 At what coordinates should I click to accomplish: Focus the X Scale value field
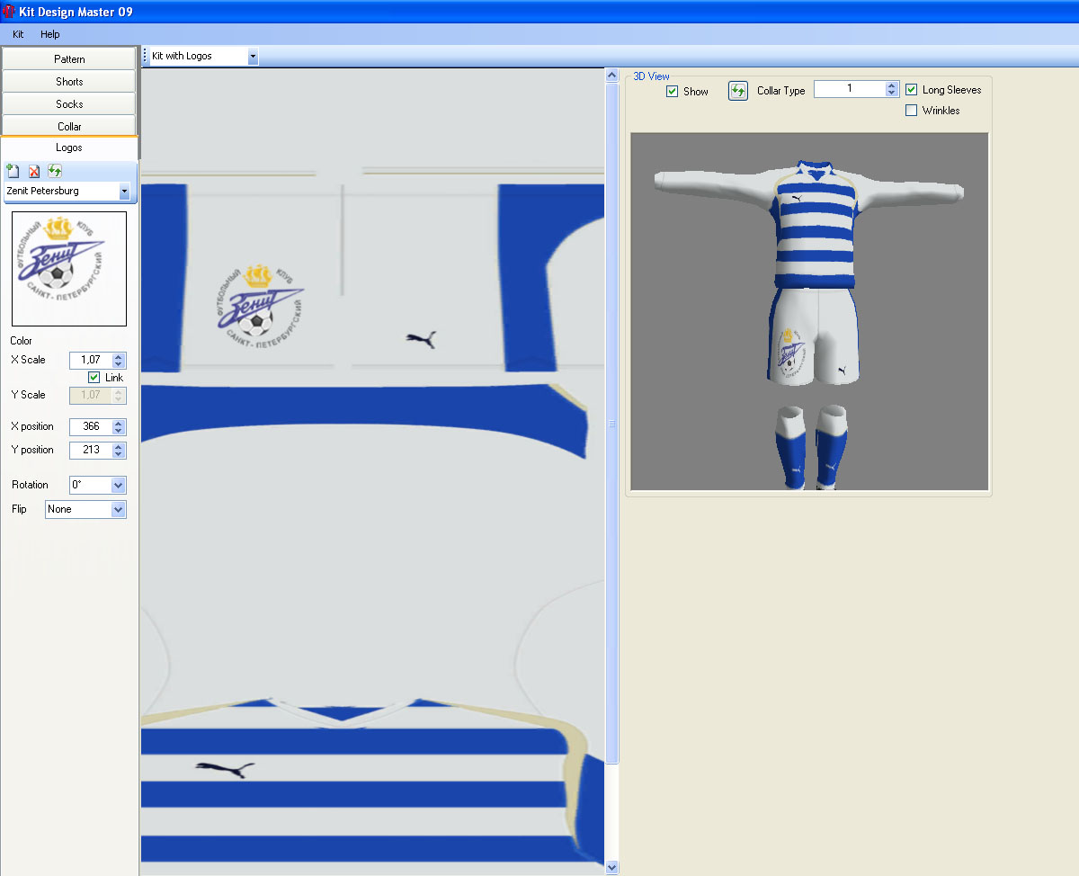pos(91,360)
